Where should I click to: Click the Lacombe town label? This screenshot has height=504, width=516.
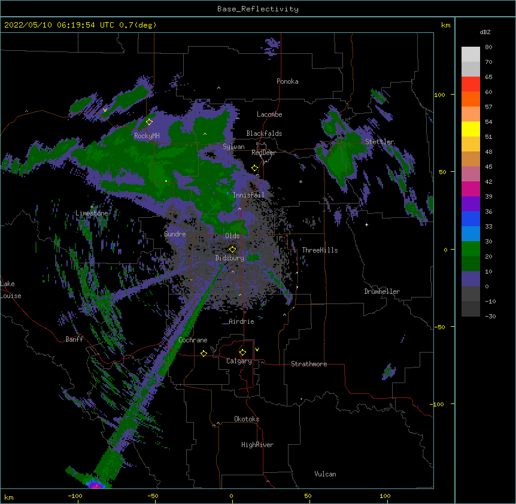(x=269, y=114)
